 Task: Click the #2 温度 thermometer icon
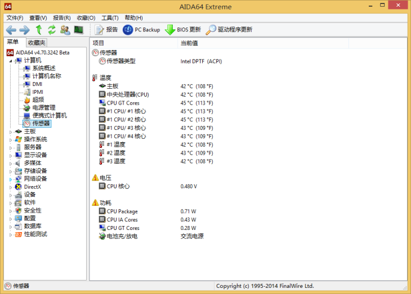point(102,153)
